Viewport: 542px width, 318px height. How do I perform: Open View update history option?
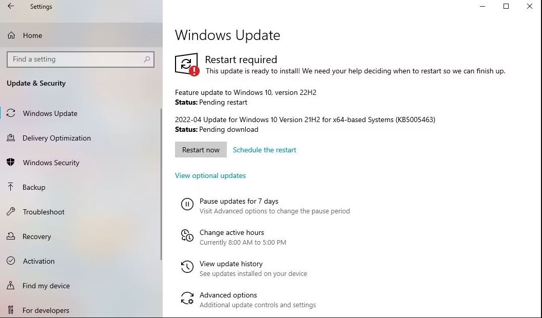point(231,264)
